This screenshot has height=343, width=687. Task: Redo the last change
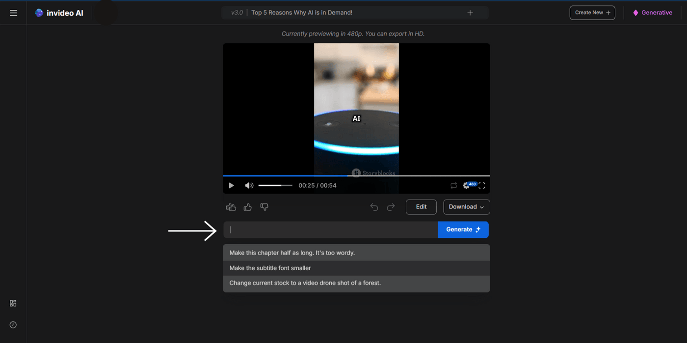[391, 207]
